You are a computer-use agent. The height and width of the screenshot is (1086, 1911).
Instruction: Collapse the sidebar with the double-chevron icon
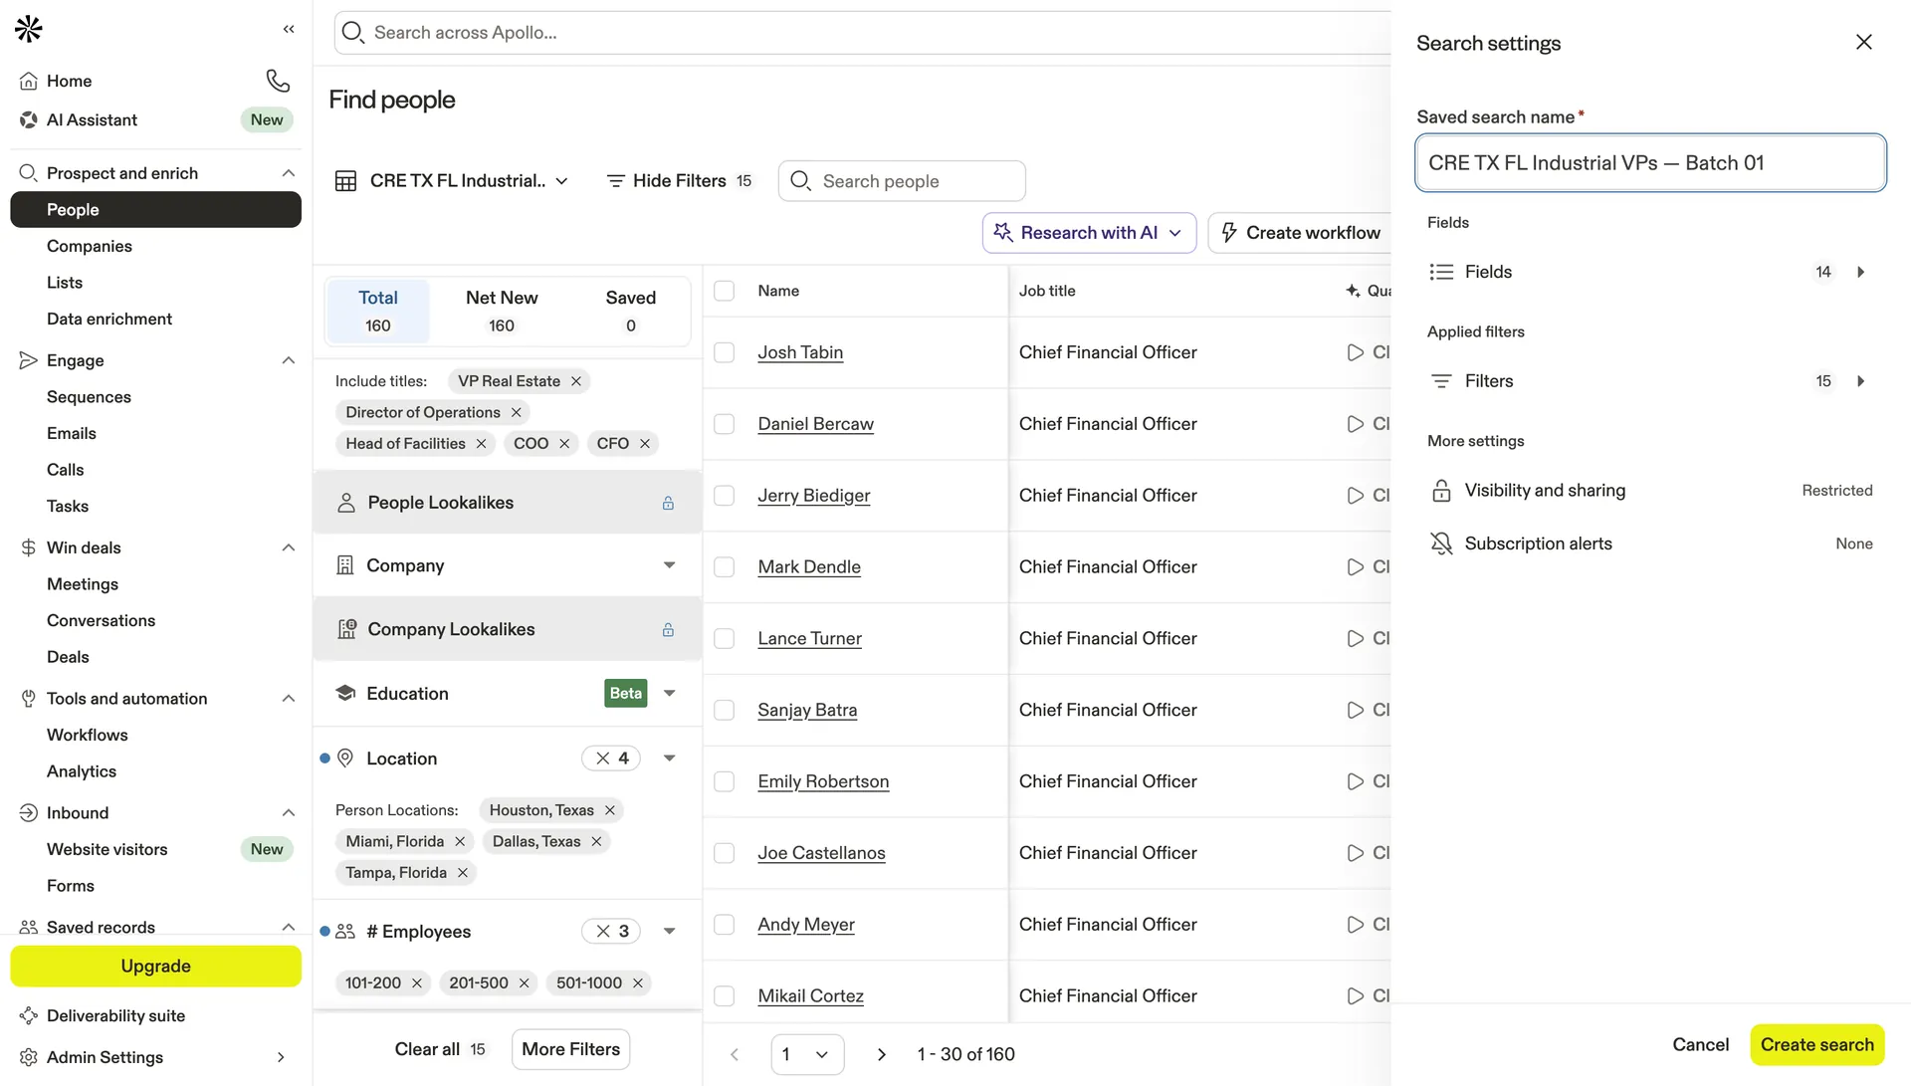tap(289, 29)
